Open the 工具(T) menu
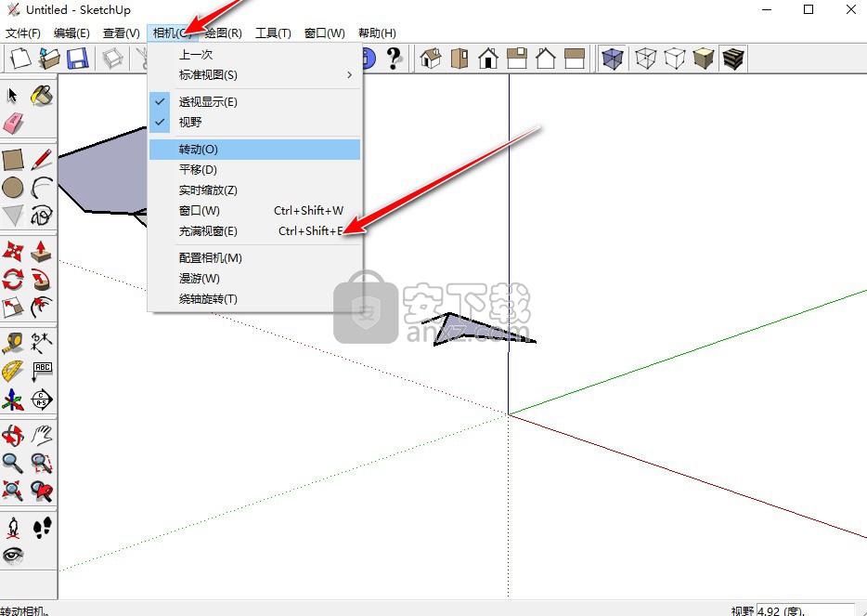This screenshot has height=616, width=867. pos(273,33)
